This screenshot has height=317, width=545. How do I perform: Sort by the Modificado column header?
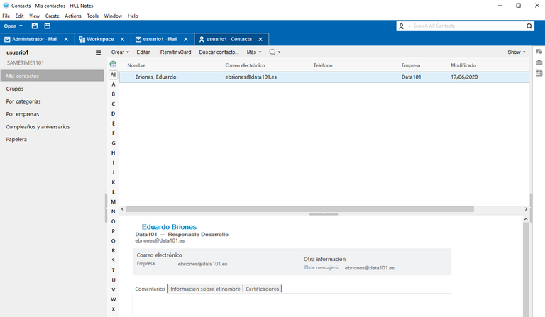click(463, 65)
